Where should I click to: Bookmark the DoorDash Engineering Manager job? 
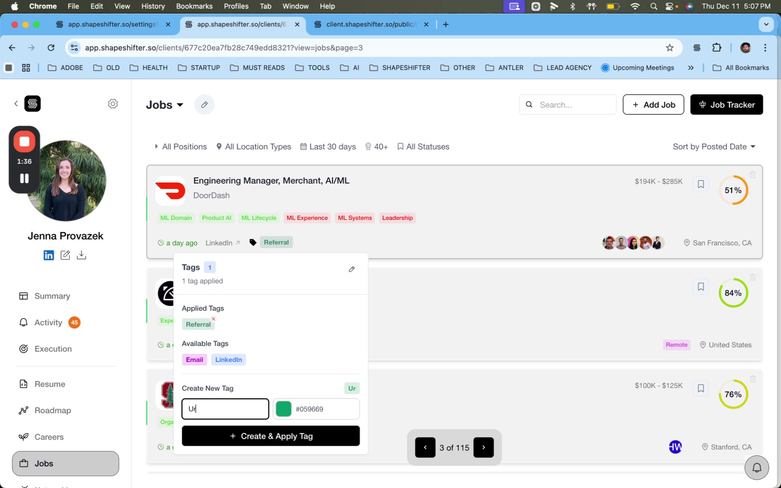[x=701, y=184]
